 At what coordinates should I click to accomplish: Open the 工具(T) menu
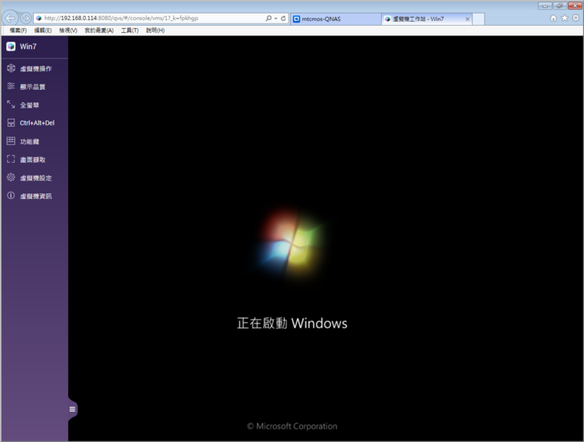coord(129,30)
